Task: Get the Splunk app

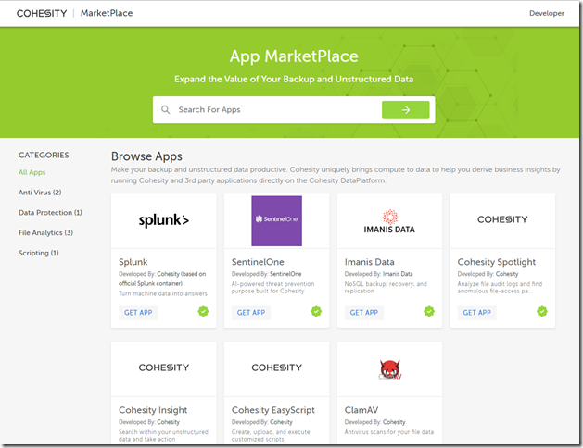Action: (x=138, y=313)
